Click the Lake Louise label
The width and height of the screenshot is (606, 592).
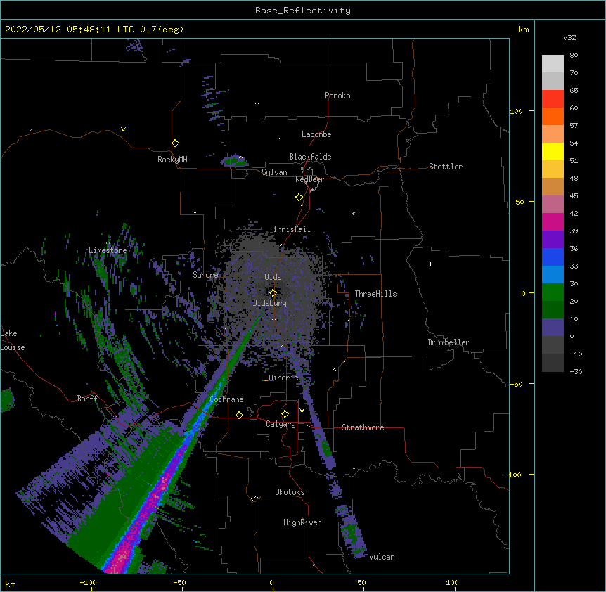click(13, 340)
